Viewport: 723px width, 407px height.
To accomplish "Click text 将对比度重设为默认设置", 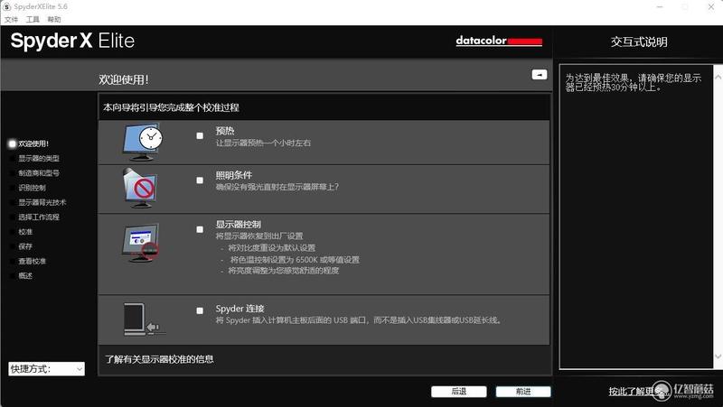I will (x=272, y=247).
